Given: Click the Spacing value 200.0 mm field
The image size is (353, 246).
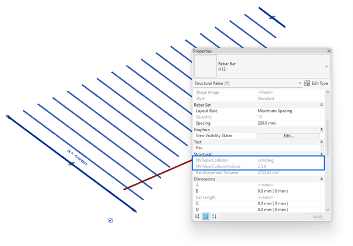Looking at the screenshot, I should coord(287,123).
